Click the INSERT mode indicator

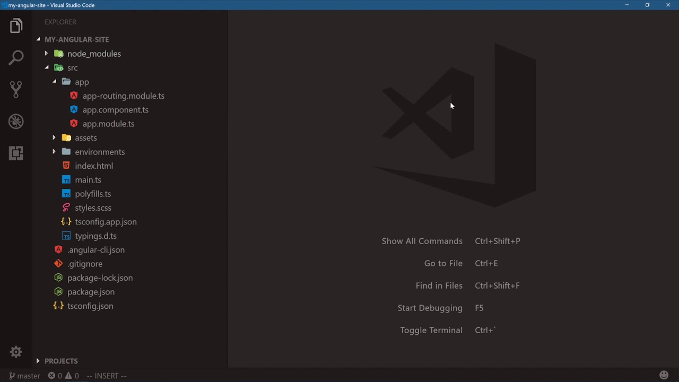107,376
